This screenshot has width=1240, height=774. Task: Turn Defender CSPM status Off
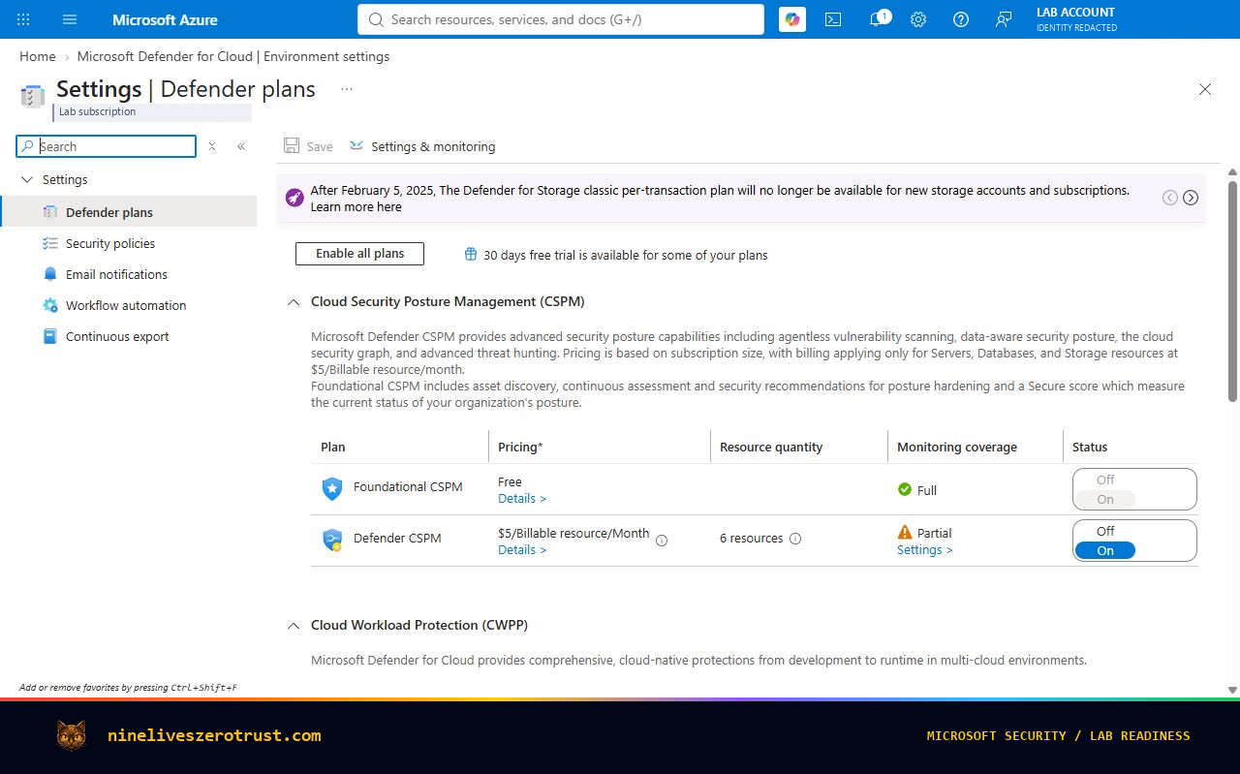click(1105, 531)
